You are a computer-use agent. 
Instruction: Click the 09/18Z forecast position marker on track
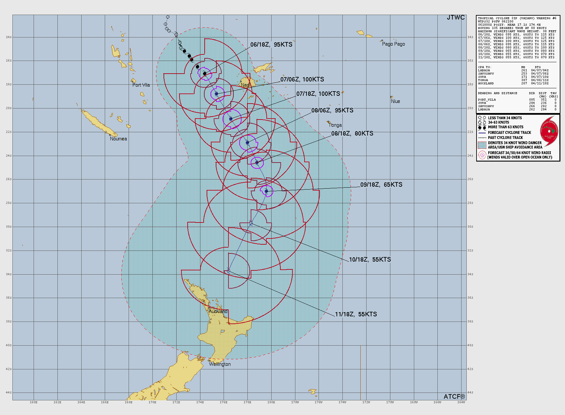click(x=266, y=191)
